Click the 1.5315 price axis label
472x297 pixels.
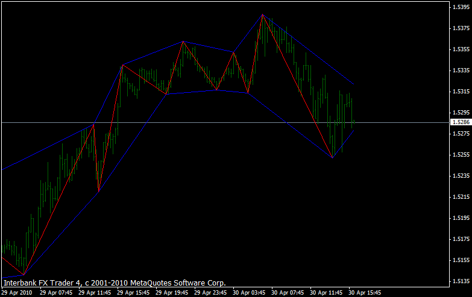(x=461, y=91)
